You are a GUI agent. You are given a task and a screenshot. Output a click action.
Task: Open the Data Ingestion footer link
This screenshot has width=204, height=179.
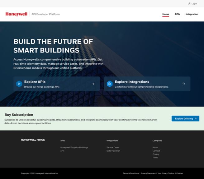[x=113, y=151]
